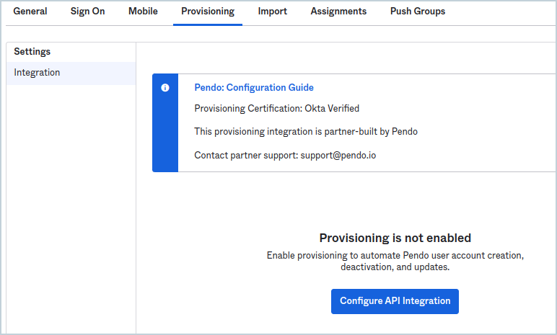Click the 'Provisioning Certification: Okta Verified' text
557x335 pixels.
(x=277, y=108)
